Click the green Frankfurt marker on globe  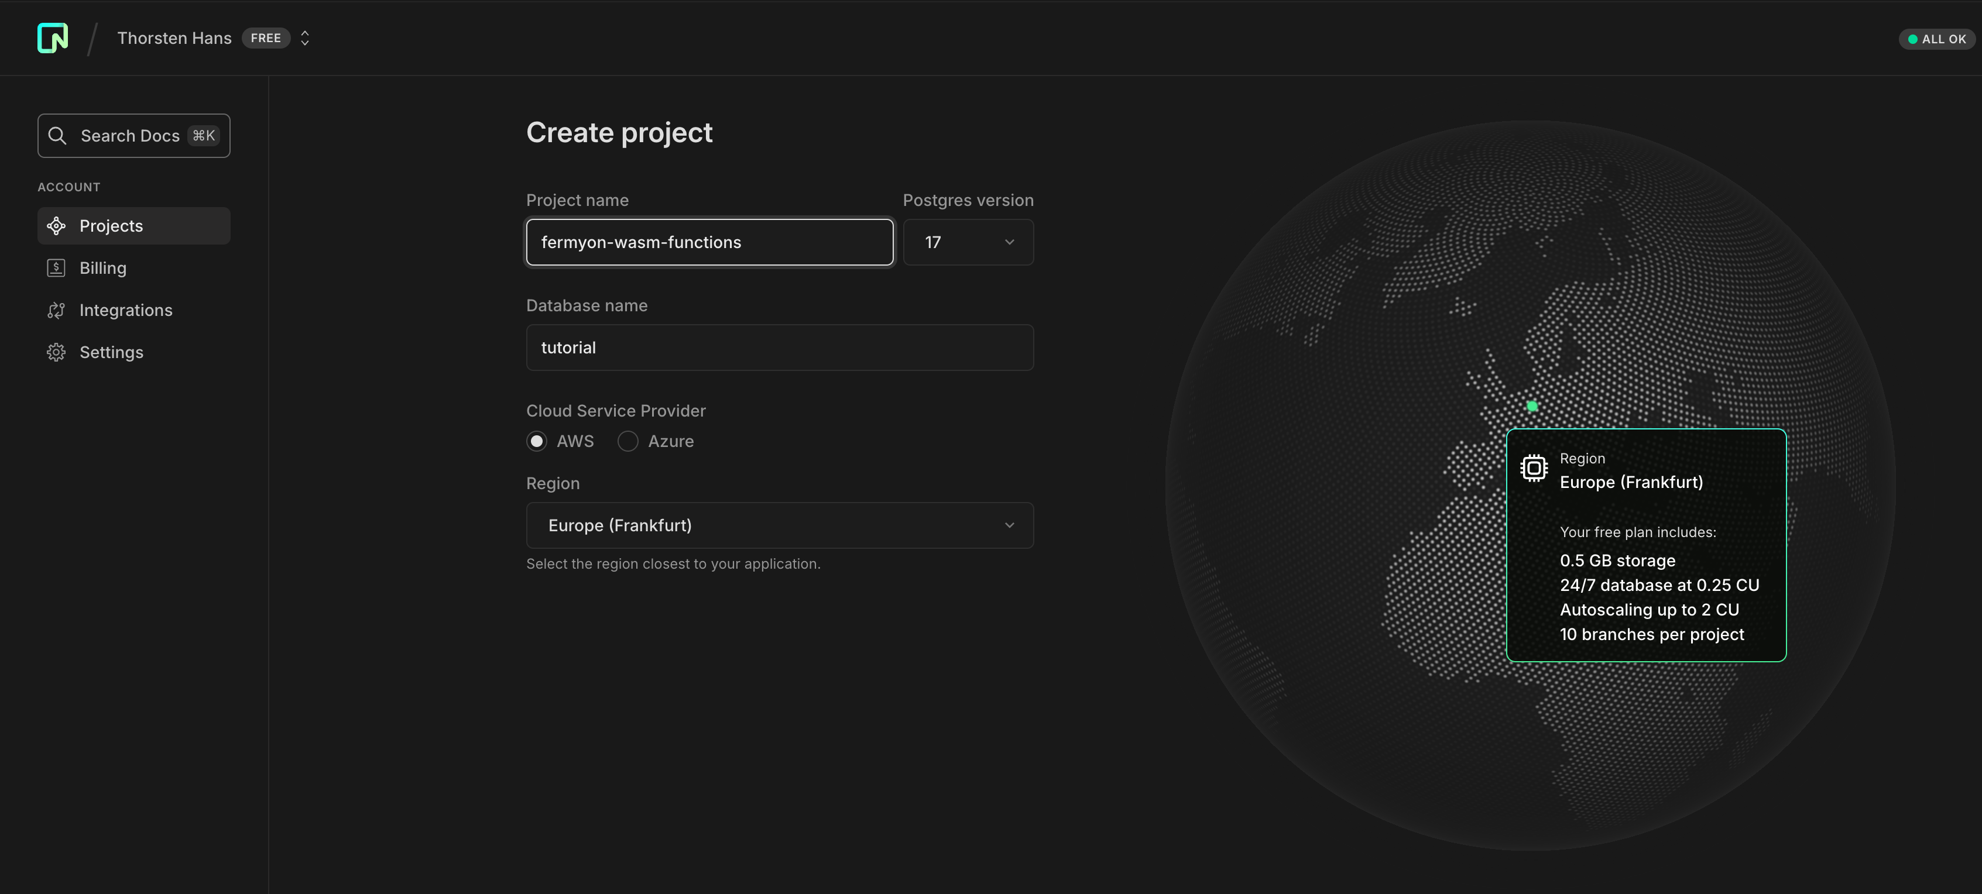1532,406
